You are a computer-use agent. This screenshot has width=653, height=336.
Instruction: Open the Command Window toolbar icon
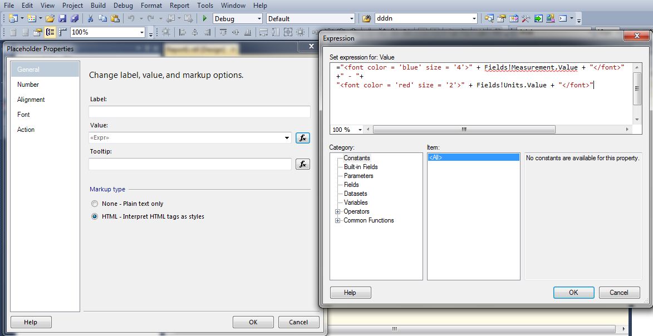(x=563, y=18)
